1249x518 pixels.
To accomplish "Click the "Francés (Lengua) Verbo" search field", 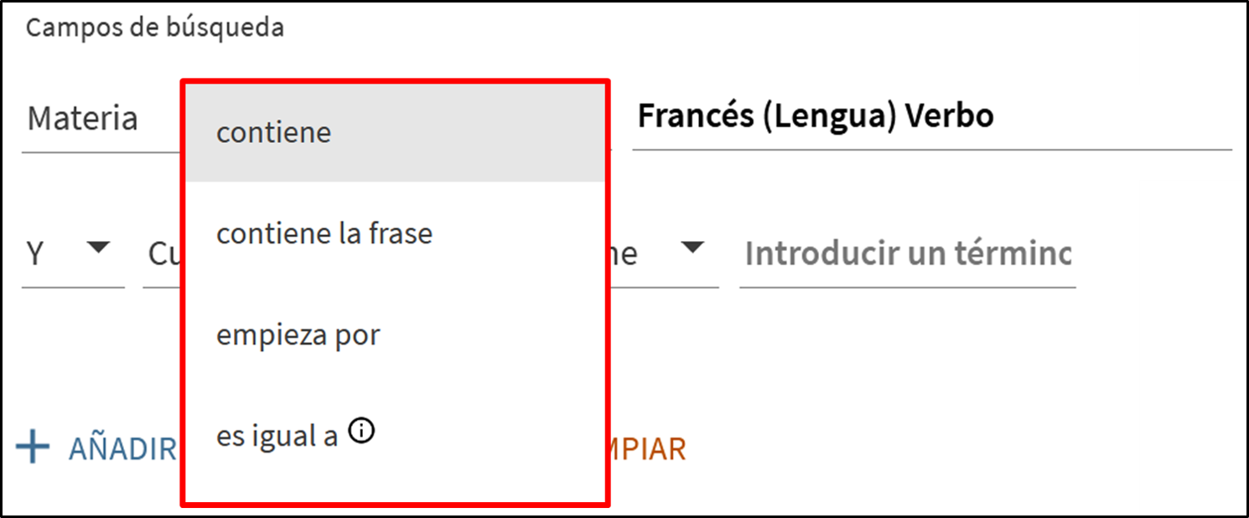I will pyautogui.click(x=930, y=117).
